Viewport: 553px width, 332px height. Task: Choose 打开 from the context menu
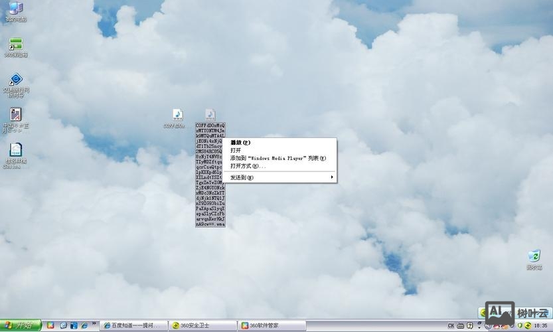point(236,151)
